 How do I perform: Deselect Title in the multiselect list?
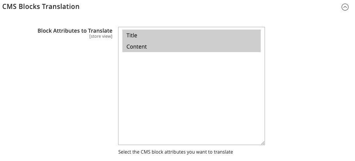[x=191, y=35]
